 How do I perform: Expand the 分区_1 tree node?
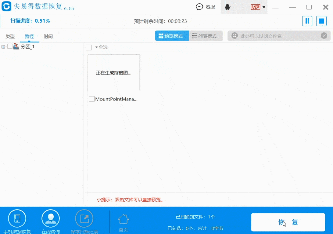(x=3, y=47)
